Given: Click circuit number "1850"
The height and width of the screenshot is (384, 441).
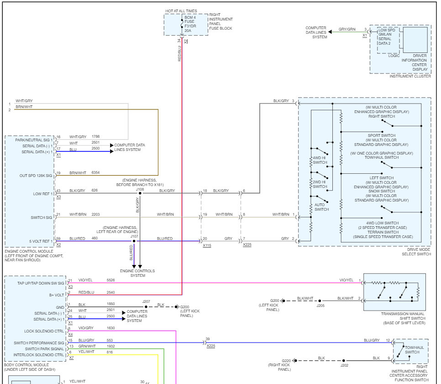Looking at the screenshot, I should (x=111, y=304).
